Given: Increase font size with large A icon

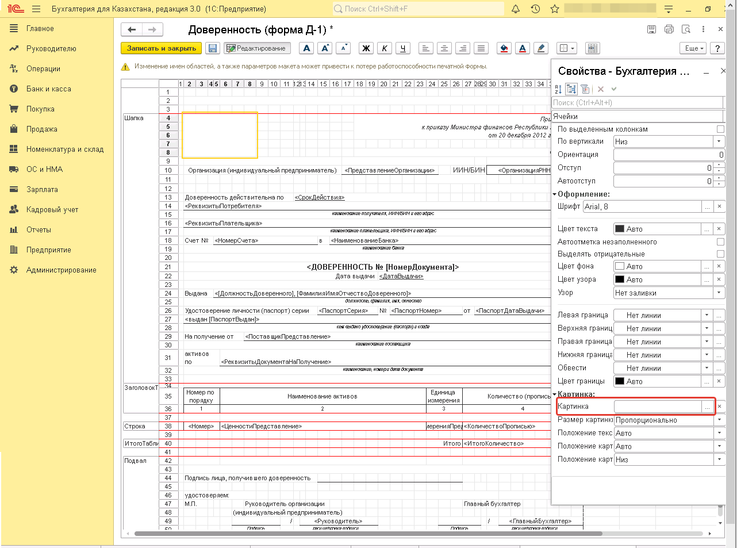Looking at the screenshot, I should 325,48.
